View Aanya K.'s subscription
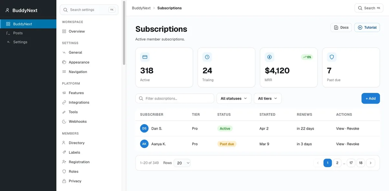 click(x=340, y=144)
